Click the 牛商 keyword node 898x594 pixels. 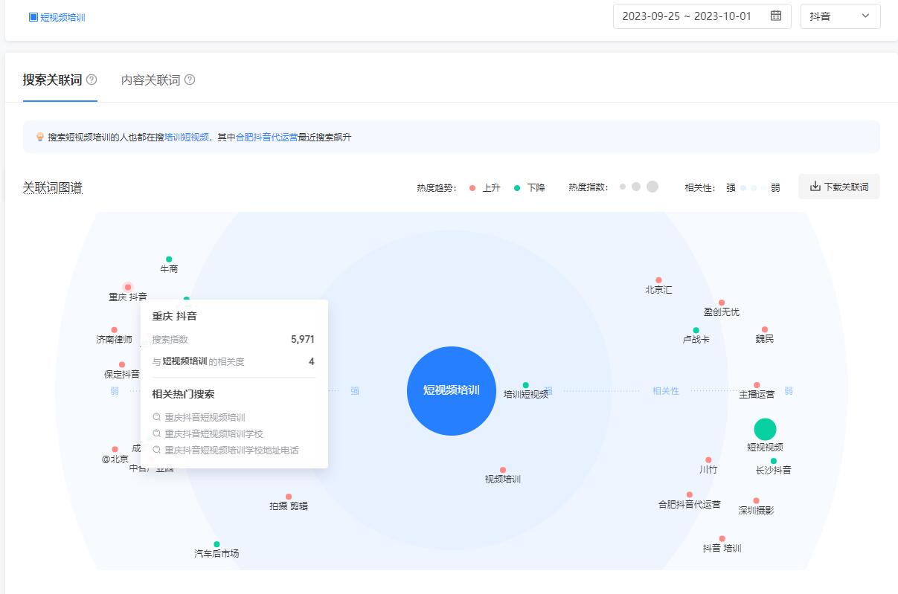(169, 259)
